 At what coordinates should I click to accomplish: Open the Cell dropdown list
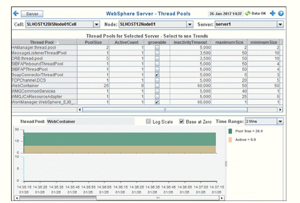coord(96,24)
